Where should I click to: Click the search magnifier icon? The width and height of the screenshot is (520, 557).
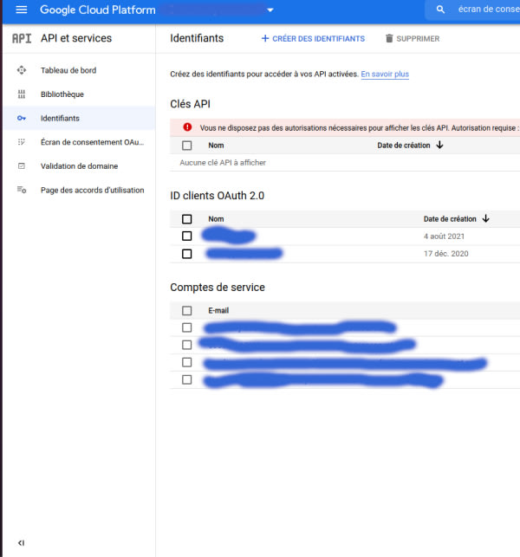(440, 10)
